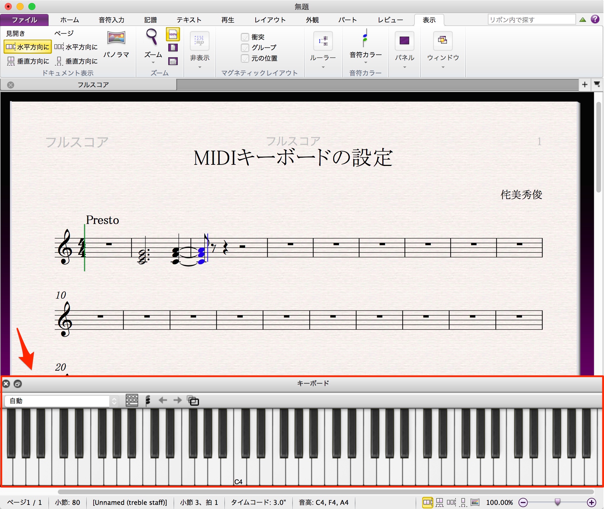The image size is (604, 509).
Task: Click the Zoom magnifying glass tool
Action: [152, 37]
